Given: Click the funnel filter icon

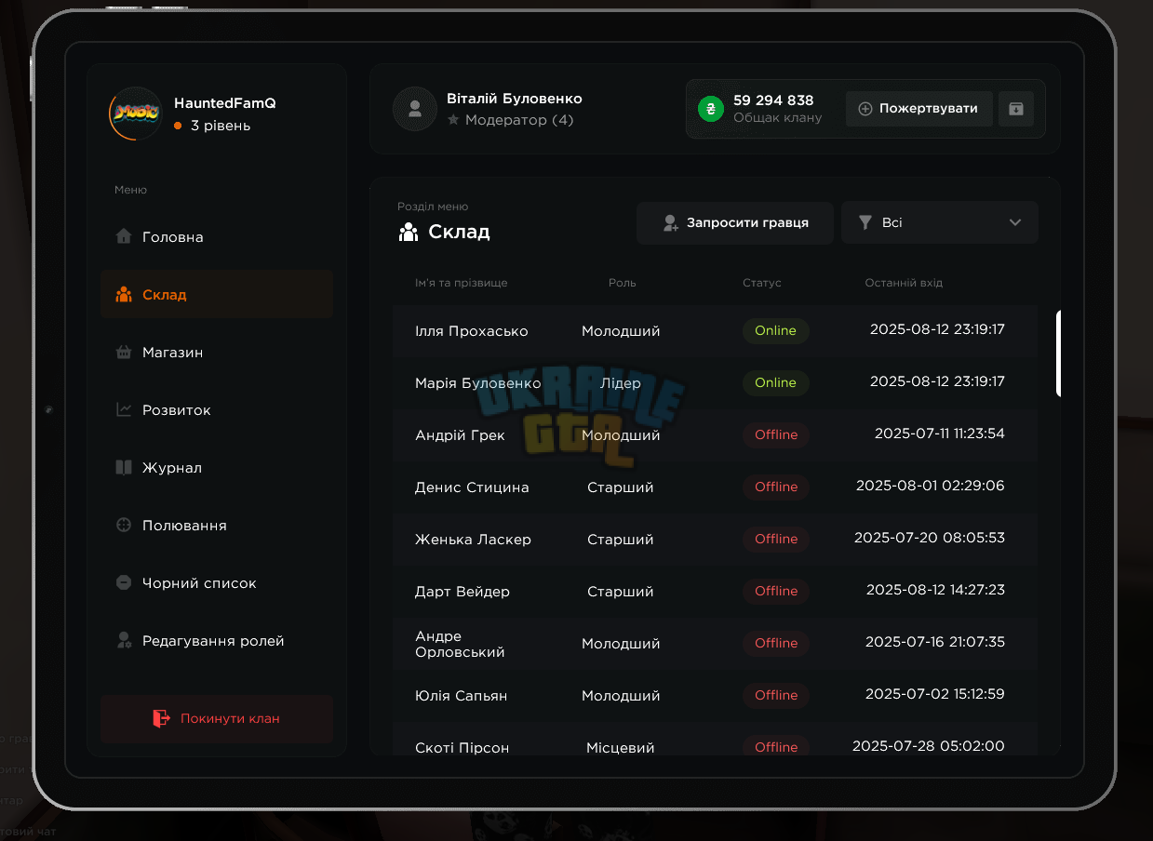Looking at the screenshot, I should pos(865,222).
